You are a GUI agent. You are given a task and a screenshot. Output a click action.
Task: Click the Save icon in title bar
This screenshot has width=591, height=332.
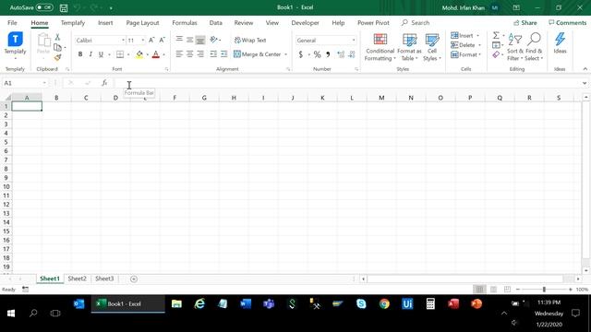click(x=64, y=8)
